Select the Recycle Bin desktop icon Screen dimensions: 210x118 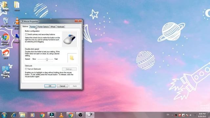click(x=6, y=22)
